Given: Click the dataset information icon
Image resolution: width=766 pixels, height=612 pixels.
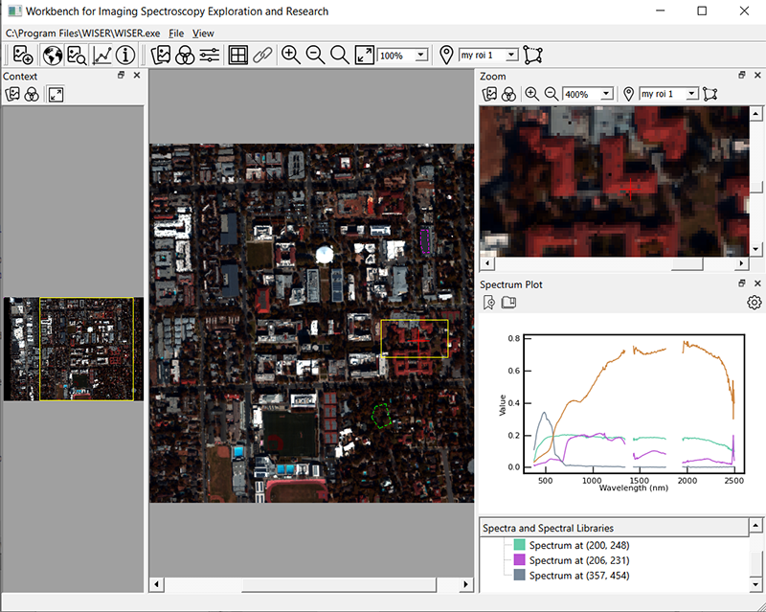Looking at the screenshot, I should 125,55.
